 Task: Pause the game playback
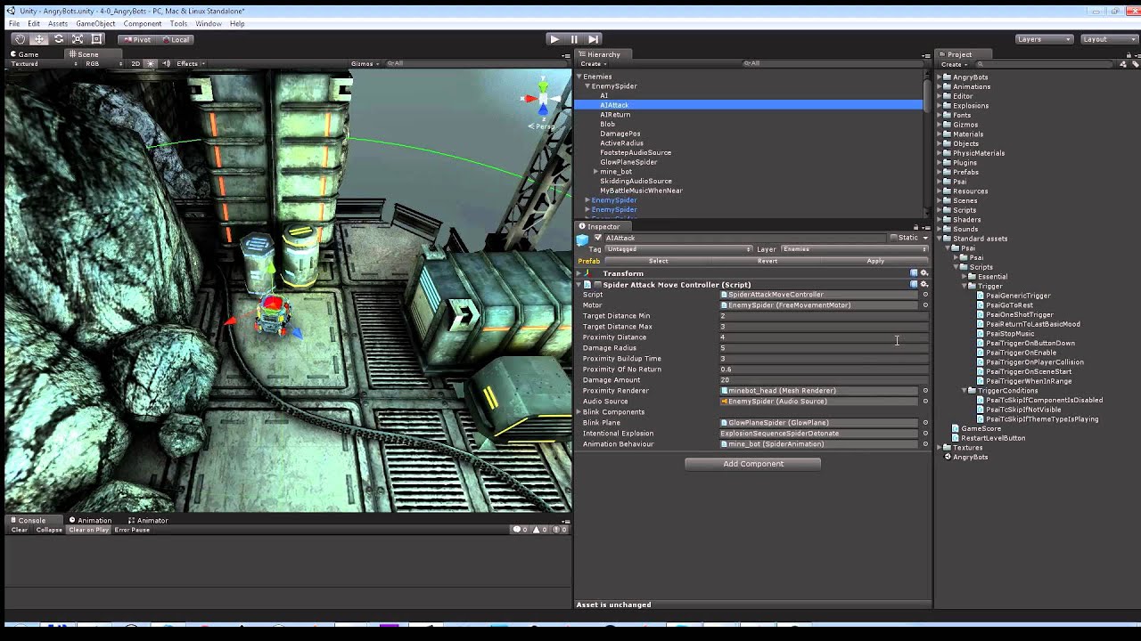574,39
